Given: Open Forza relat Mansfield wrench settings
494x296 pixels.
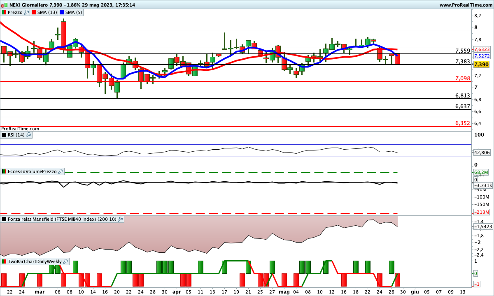Looking at the screenshot, I should click(120, 220).
